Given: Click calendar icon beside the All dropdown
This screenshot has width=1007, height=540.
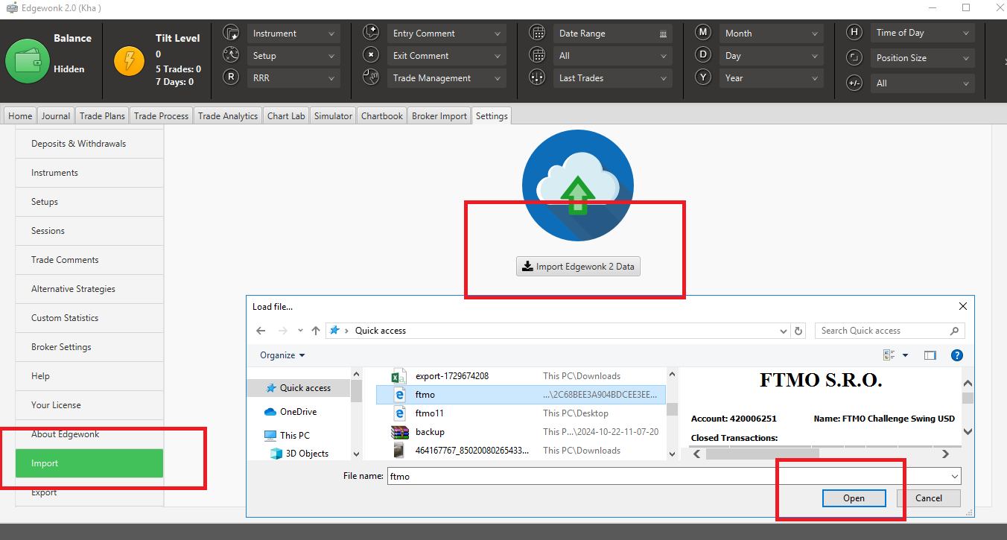Looking at the screenshot, I should [537, 54].
